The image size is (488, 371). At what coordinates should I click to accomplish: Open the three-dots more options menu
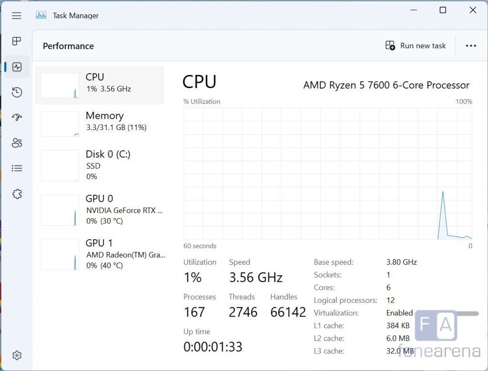click(x=471, y=46)
